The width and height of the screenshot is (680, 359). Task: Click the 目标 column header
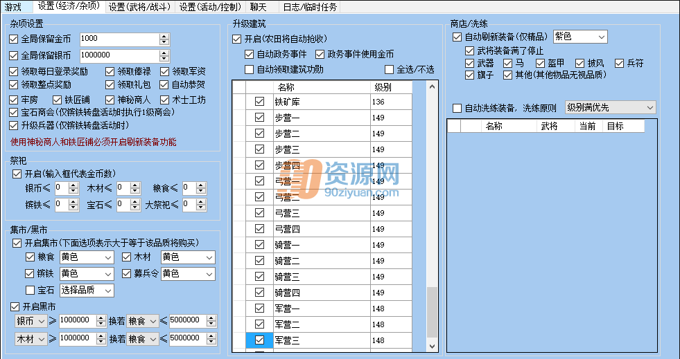point(622,127)
